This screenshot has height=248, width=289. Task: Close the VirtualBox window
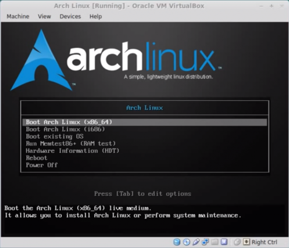(x=282, y=6)
